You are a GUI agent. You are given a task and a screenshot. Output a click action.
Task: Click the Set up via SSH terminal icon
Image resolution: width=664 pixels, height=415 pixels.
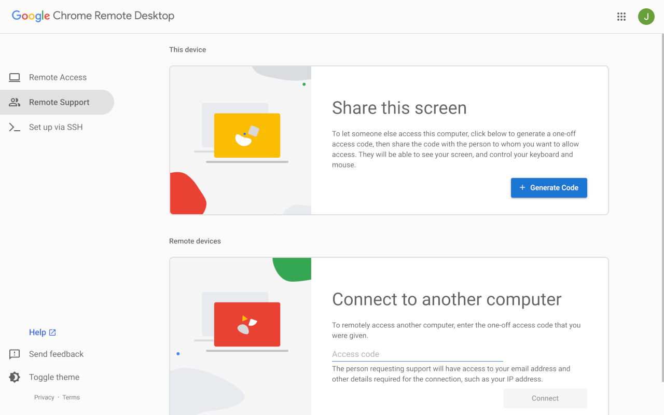coord(15,127)
